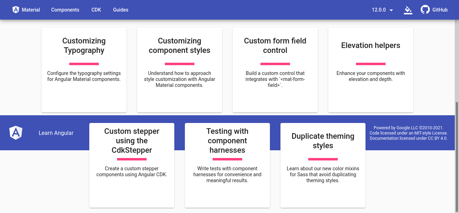The image size is (459, 213).
Task: Open the Duplicate theming styles guide
Action: 323,165
